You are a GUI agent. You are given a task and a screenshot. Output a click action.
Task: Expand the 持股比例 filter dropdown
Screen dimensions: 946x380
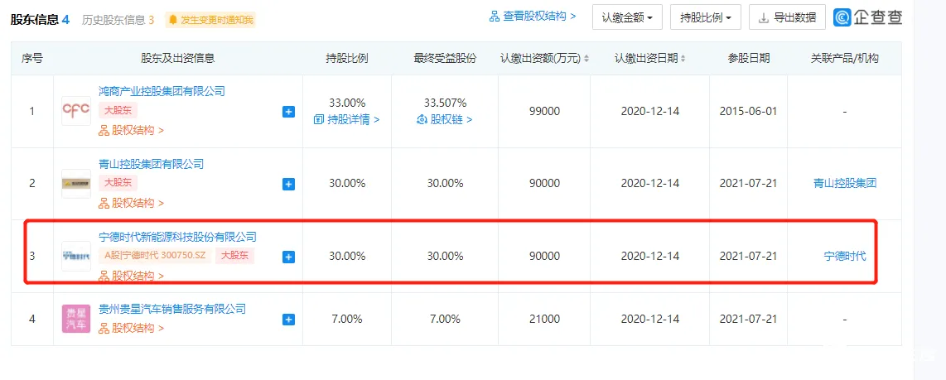705,17
